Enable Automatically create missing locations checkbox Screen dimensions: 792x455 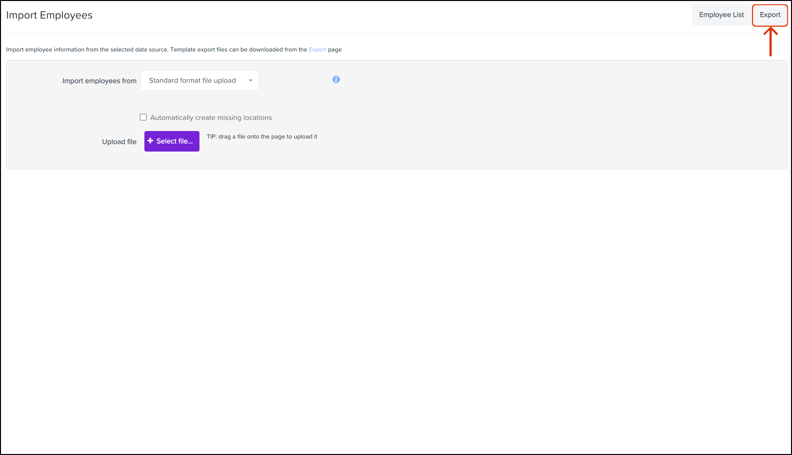143,117
